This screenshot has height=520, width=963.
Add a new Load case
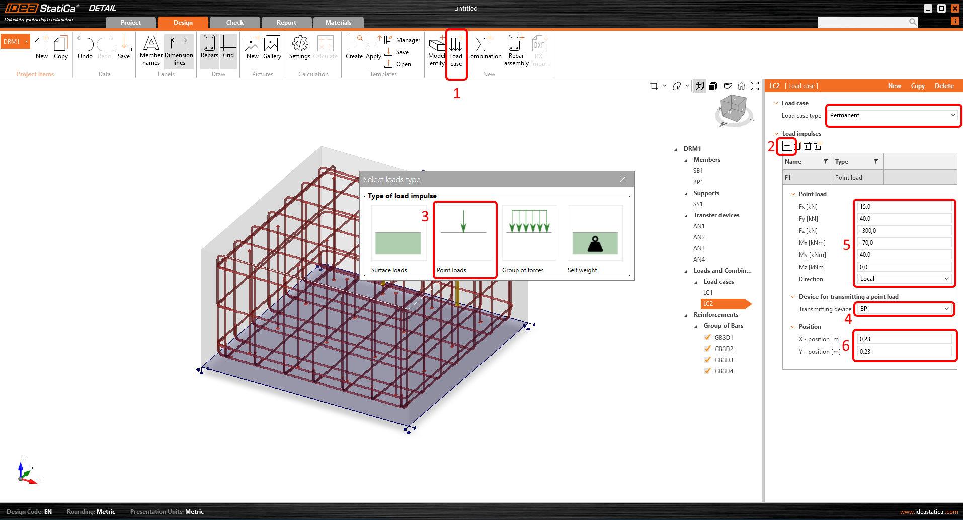[456, 50]
